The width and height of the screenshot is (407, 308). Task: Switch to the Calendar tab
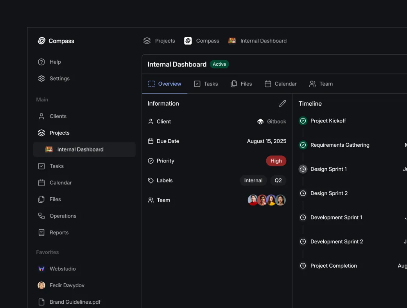pyautogui.click(x=280, y=84)
